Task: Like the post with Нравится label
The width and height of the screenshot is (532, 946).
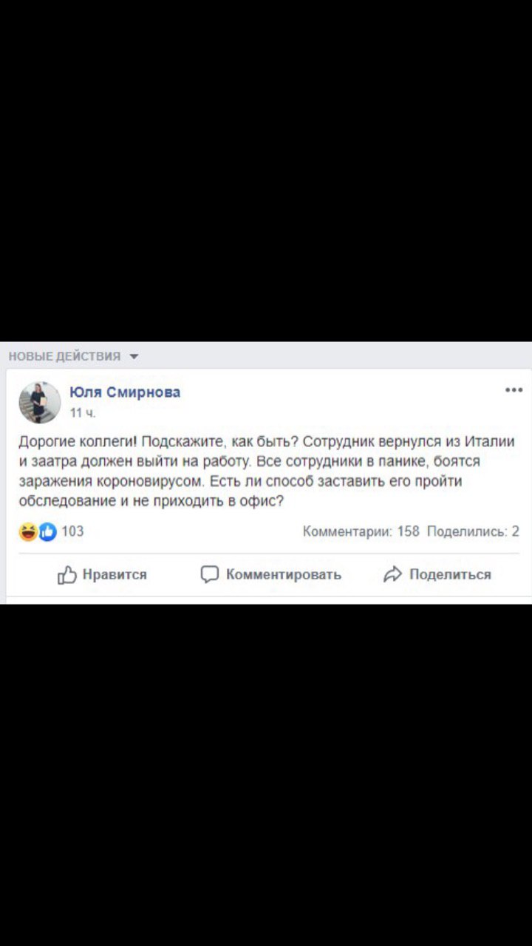Action: coord(115,574)
